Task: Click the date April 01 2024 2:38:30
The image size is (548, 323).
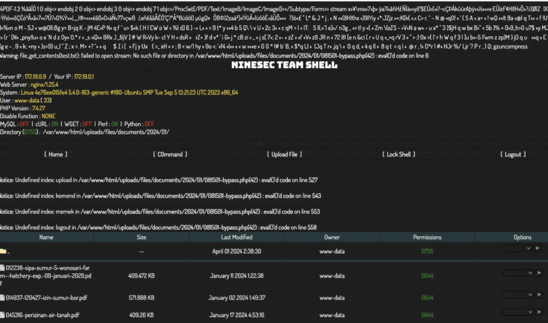Action: click(237, 251)
